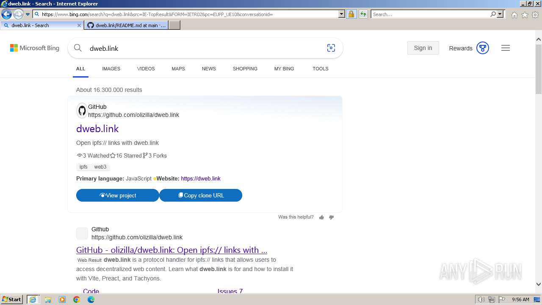The height and width of the screenshot is (305, 542).
Task: Click the Rewards medal icon
Action: tap(483, 48)
